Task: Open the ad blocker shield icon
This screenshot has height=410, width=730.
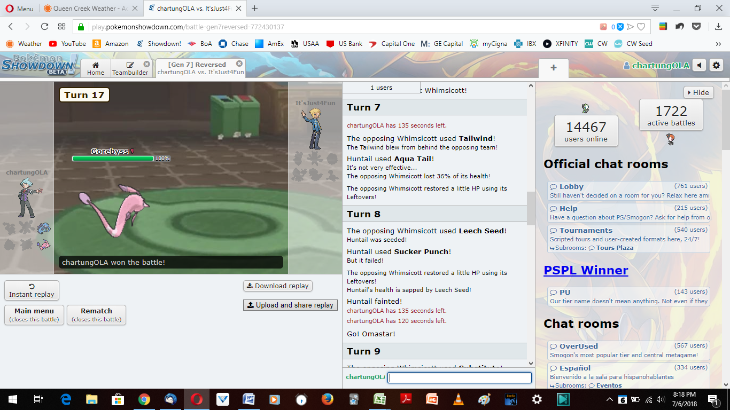Action: click(620, 27)
